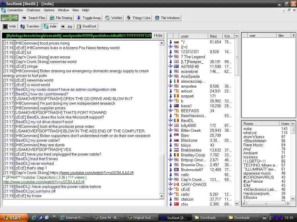Screen dimensions: 297x222
Task: Open the View menu
Action: [x=75, y=10]
